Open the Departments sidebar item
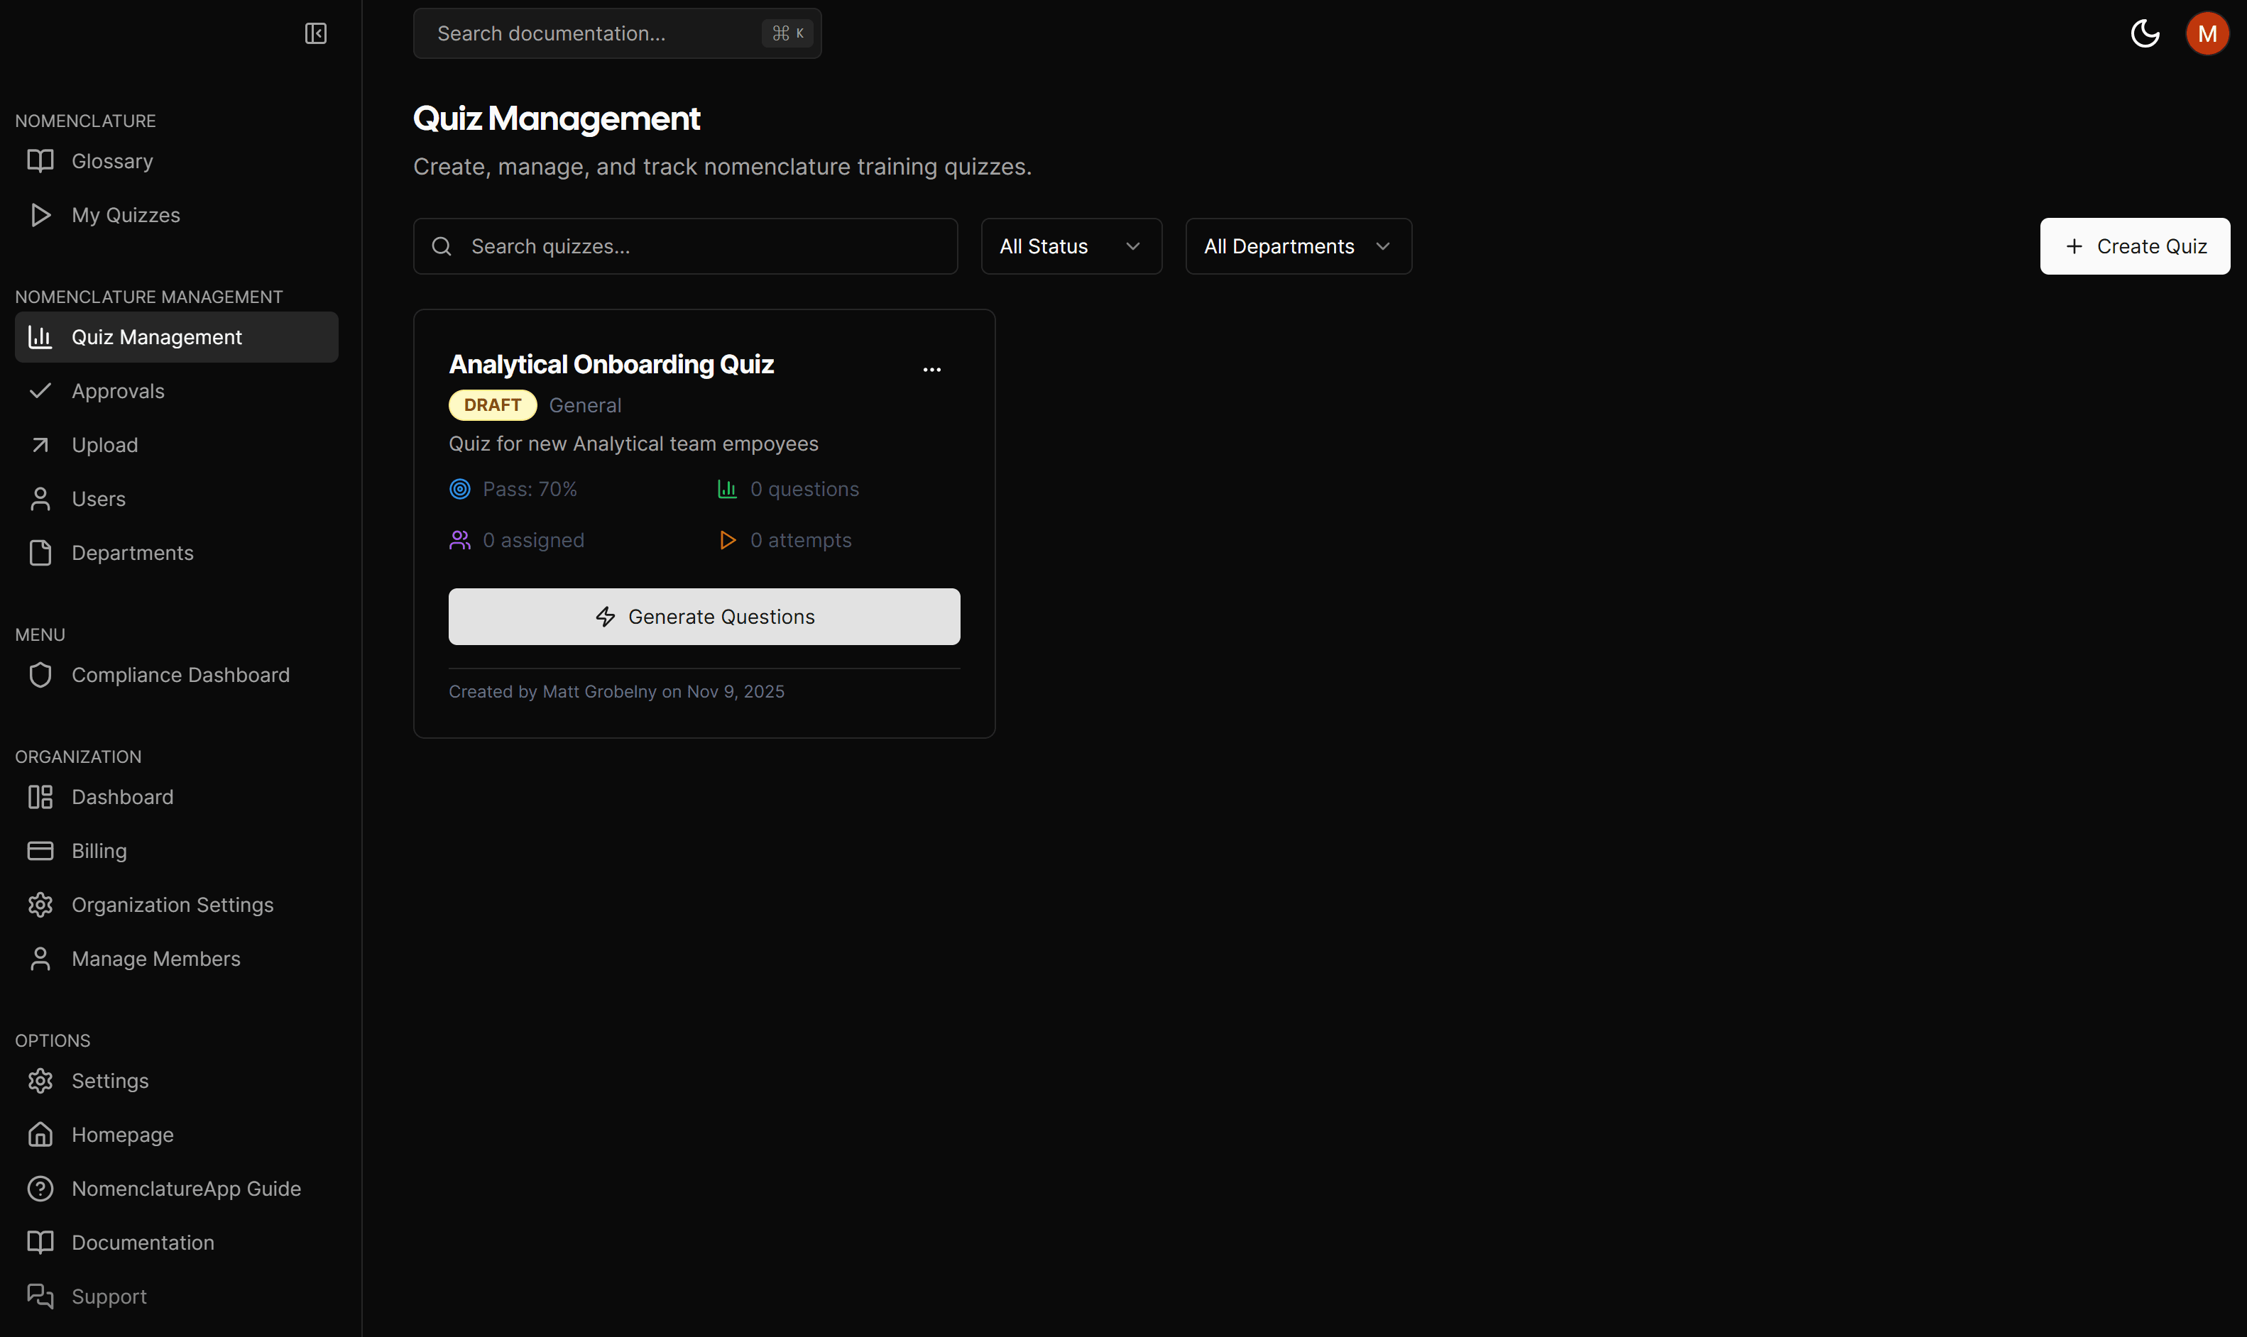This screenshot has width=2247, height=1337. coord(133,553)
